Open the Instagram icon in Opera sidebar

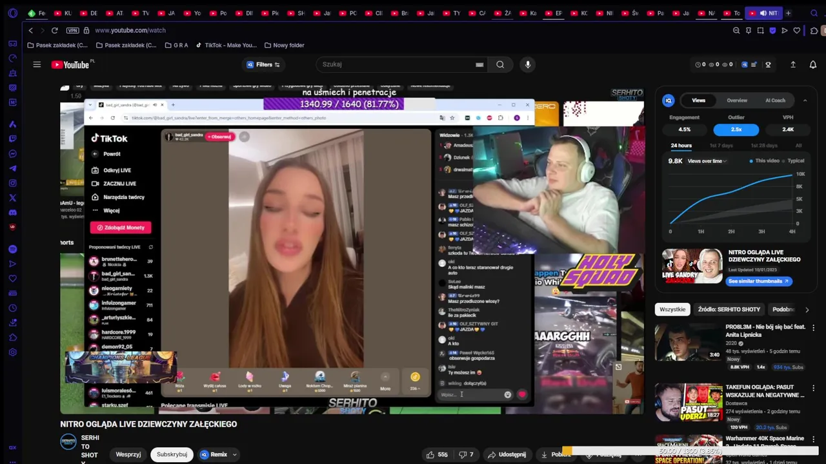12,183
